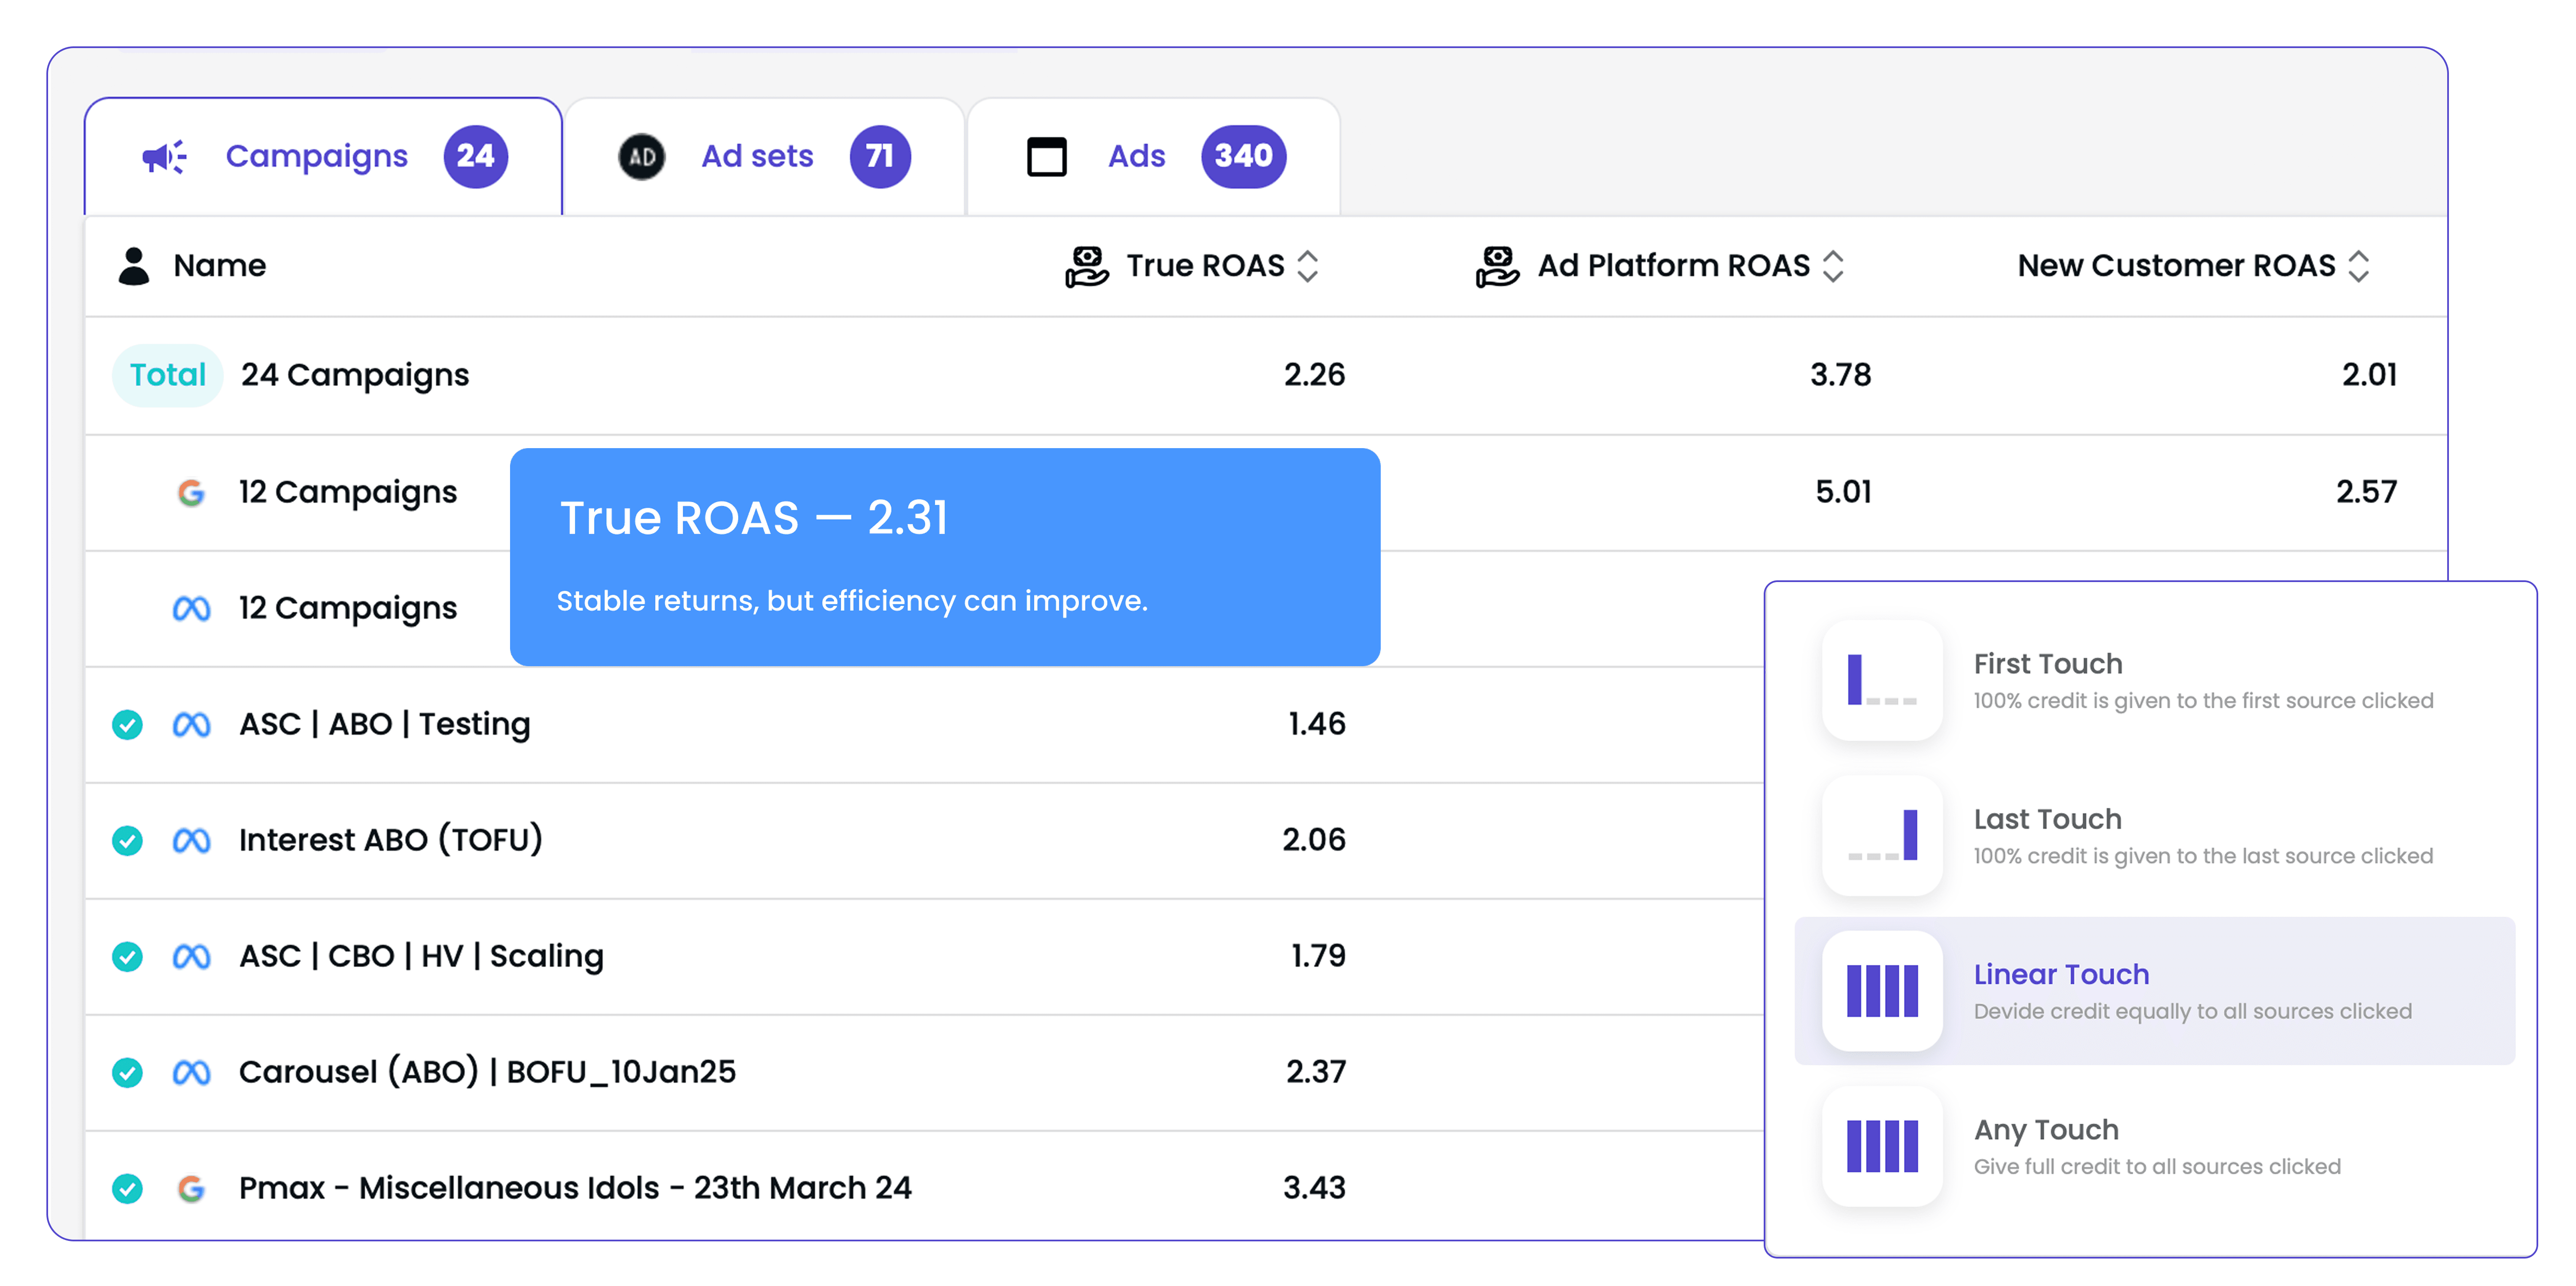Click Google Ad Platform ROAS value 5.01
The height and width of the screenshot is (1286, 2576).
(1843, 492)
